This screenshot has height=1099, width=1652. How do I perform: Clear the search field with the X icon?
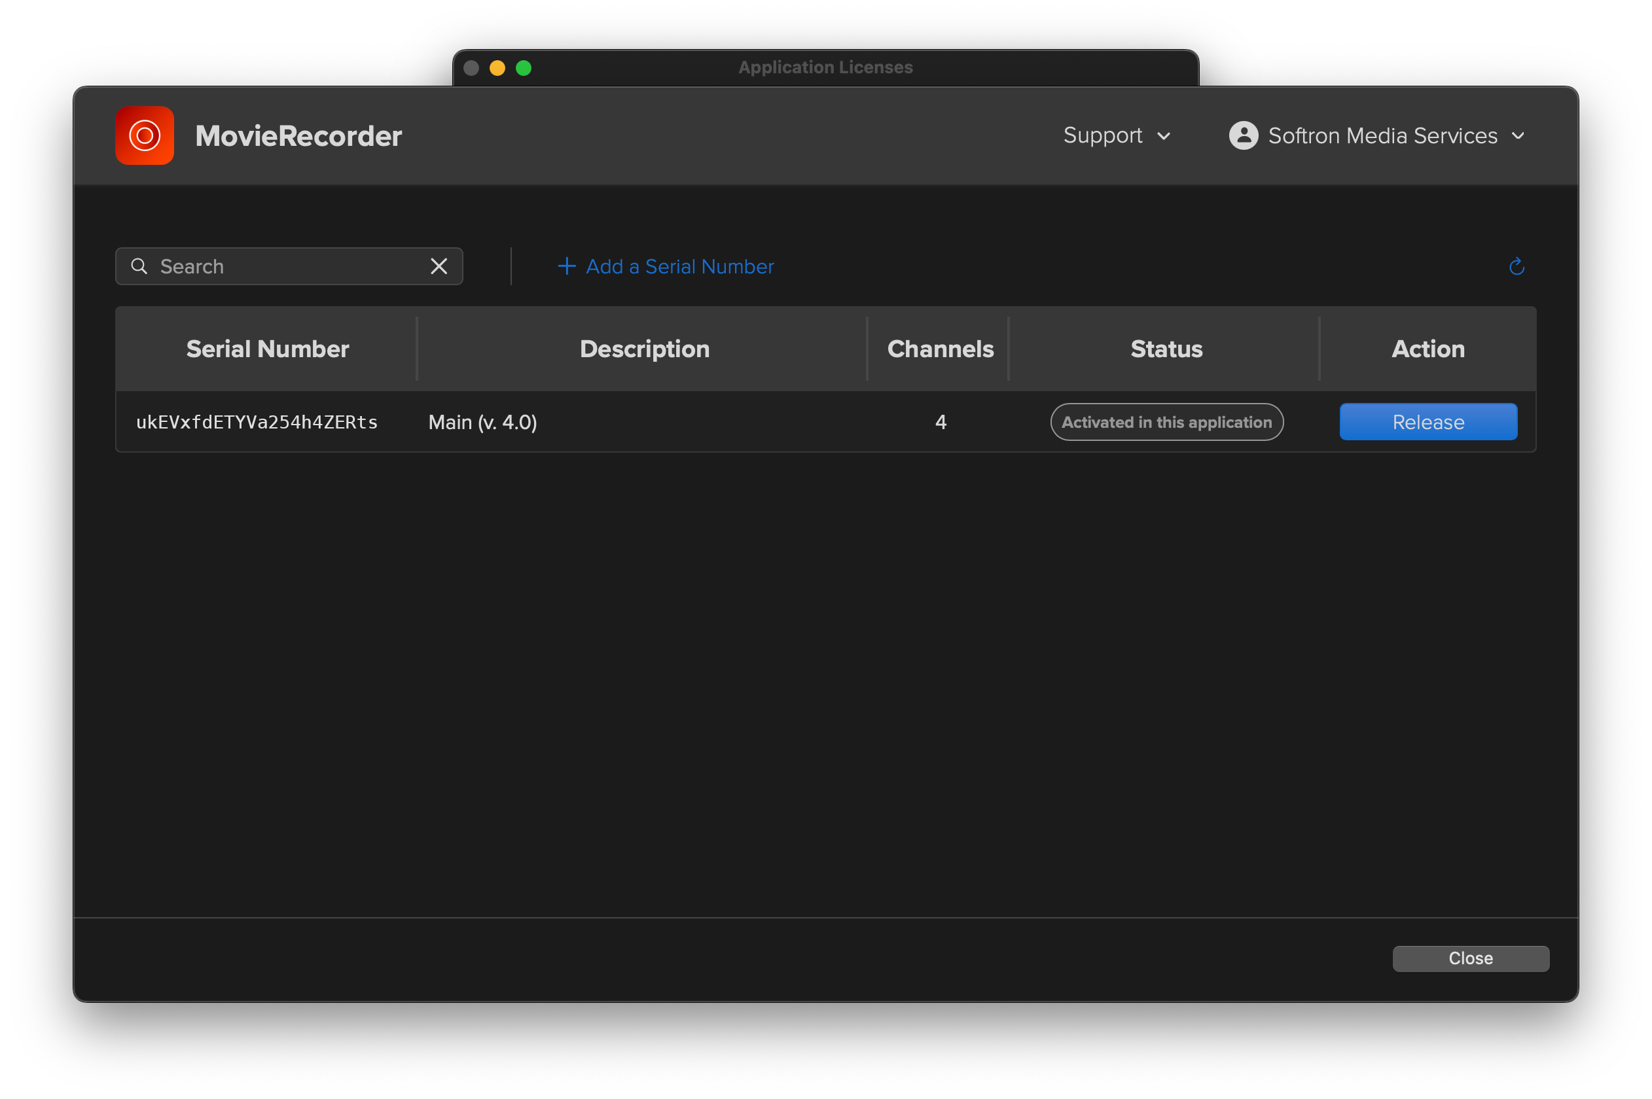(x=439, y=266)
